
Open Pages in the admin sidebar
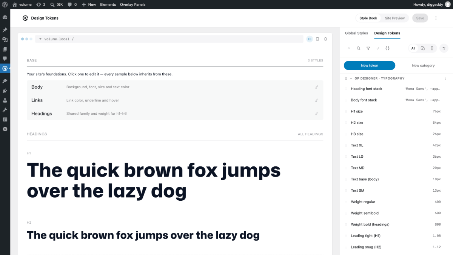pyautogui.click(x=5, y=49)
